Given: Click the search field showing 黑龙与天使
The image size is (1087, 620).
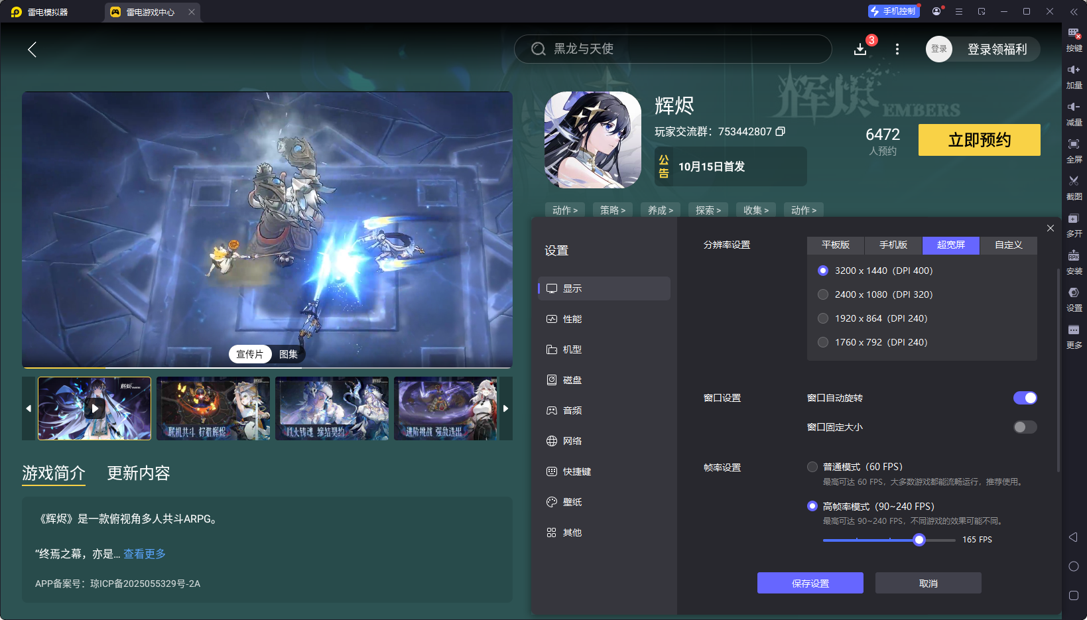Looking at the screenshot, I should 673,49.
